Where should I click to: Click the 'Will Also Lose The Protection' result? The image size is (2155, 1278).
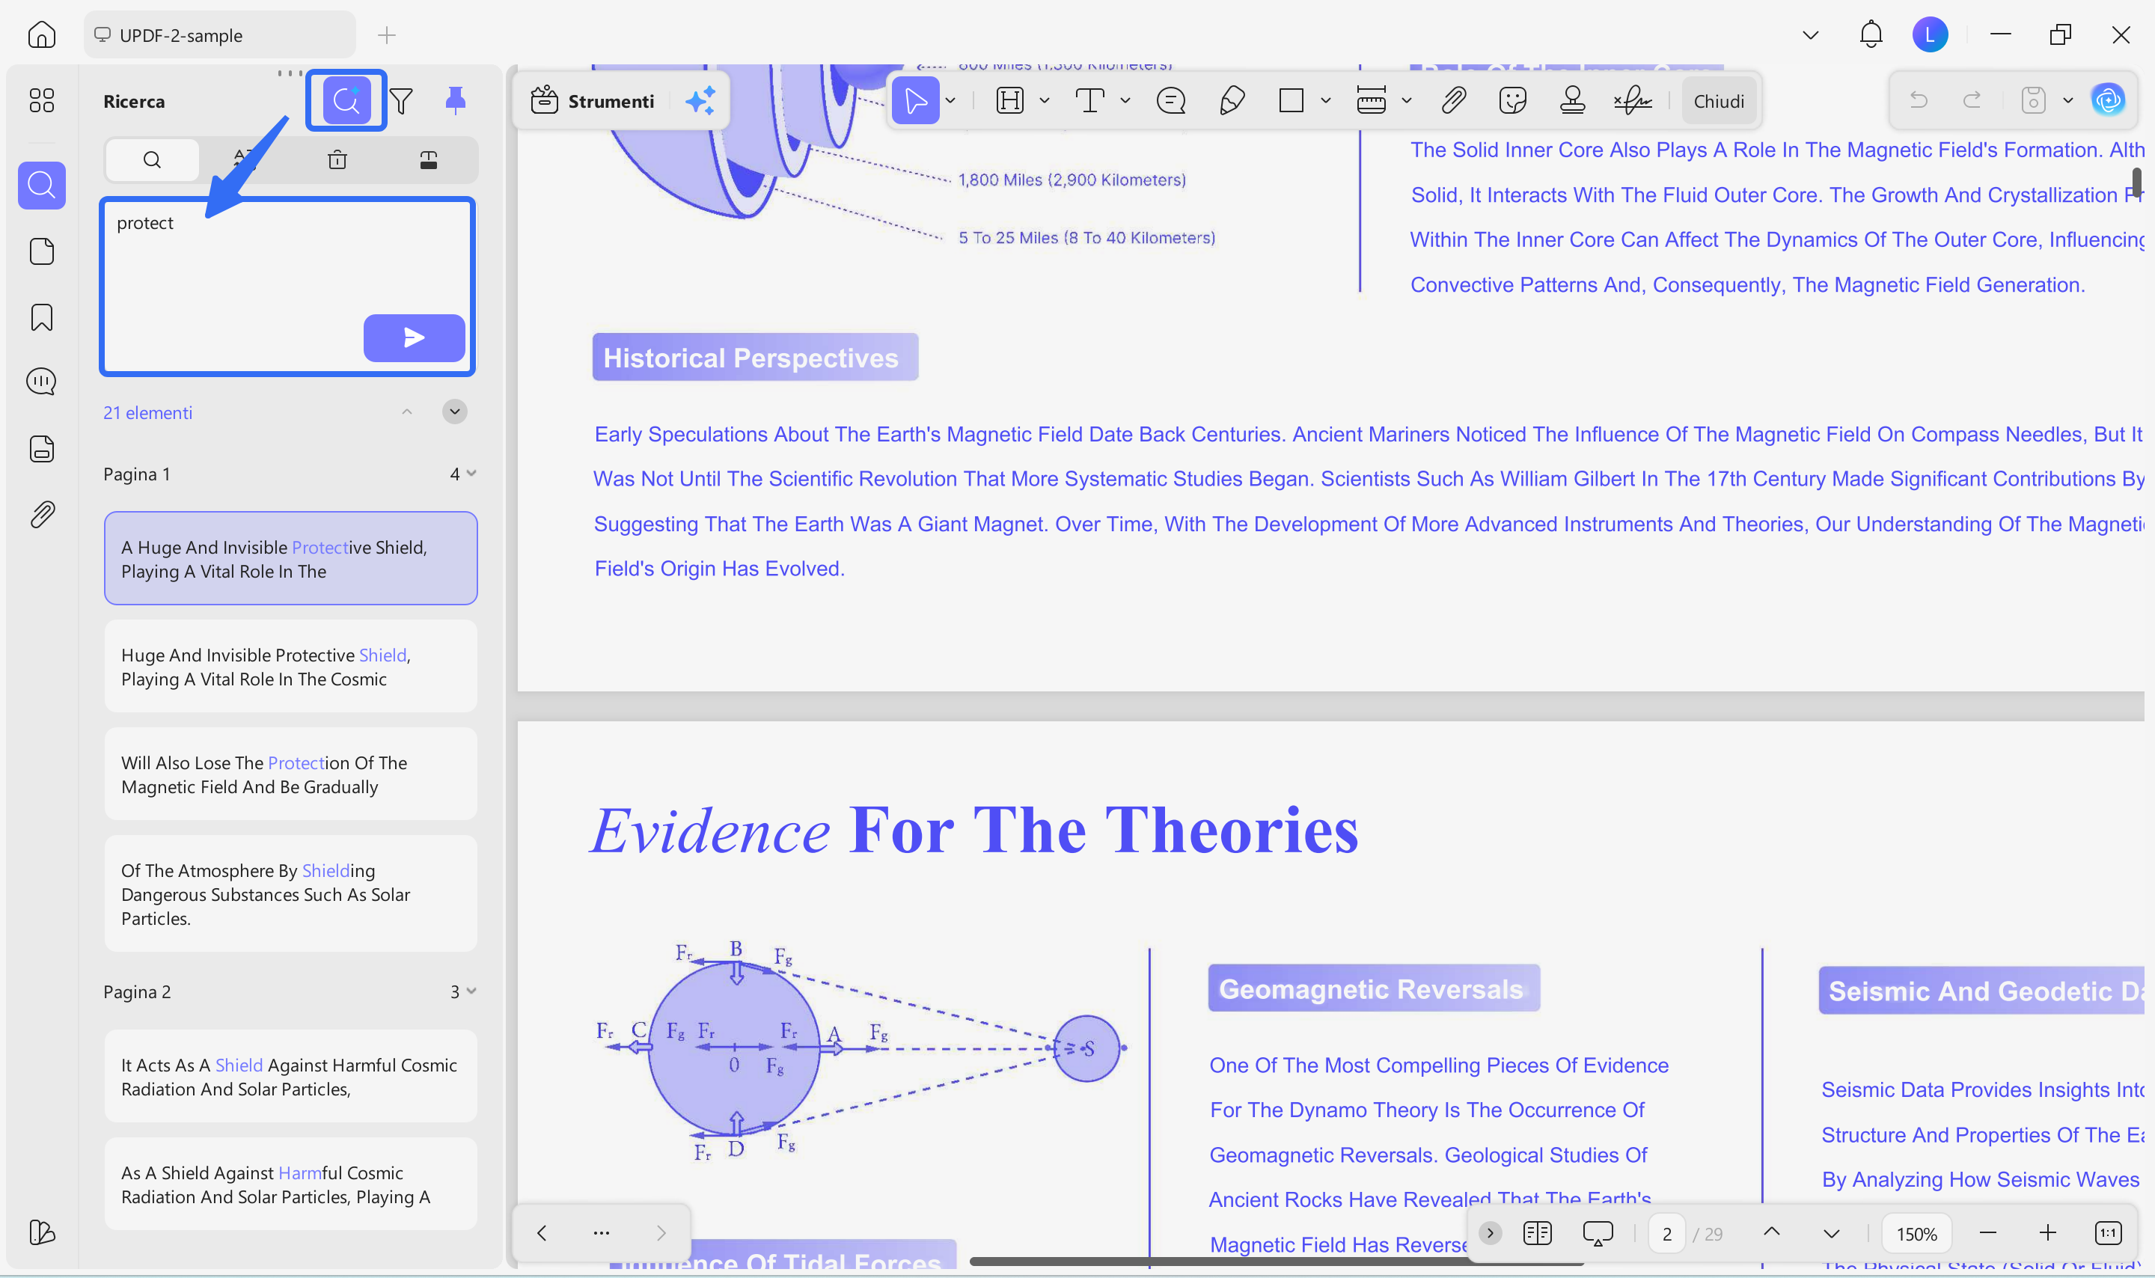pos(290,774)
